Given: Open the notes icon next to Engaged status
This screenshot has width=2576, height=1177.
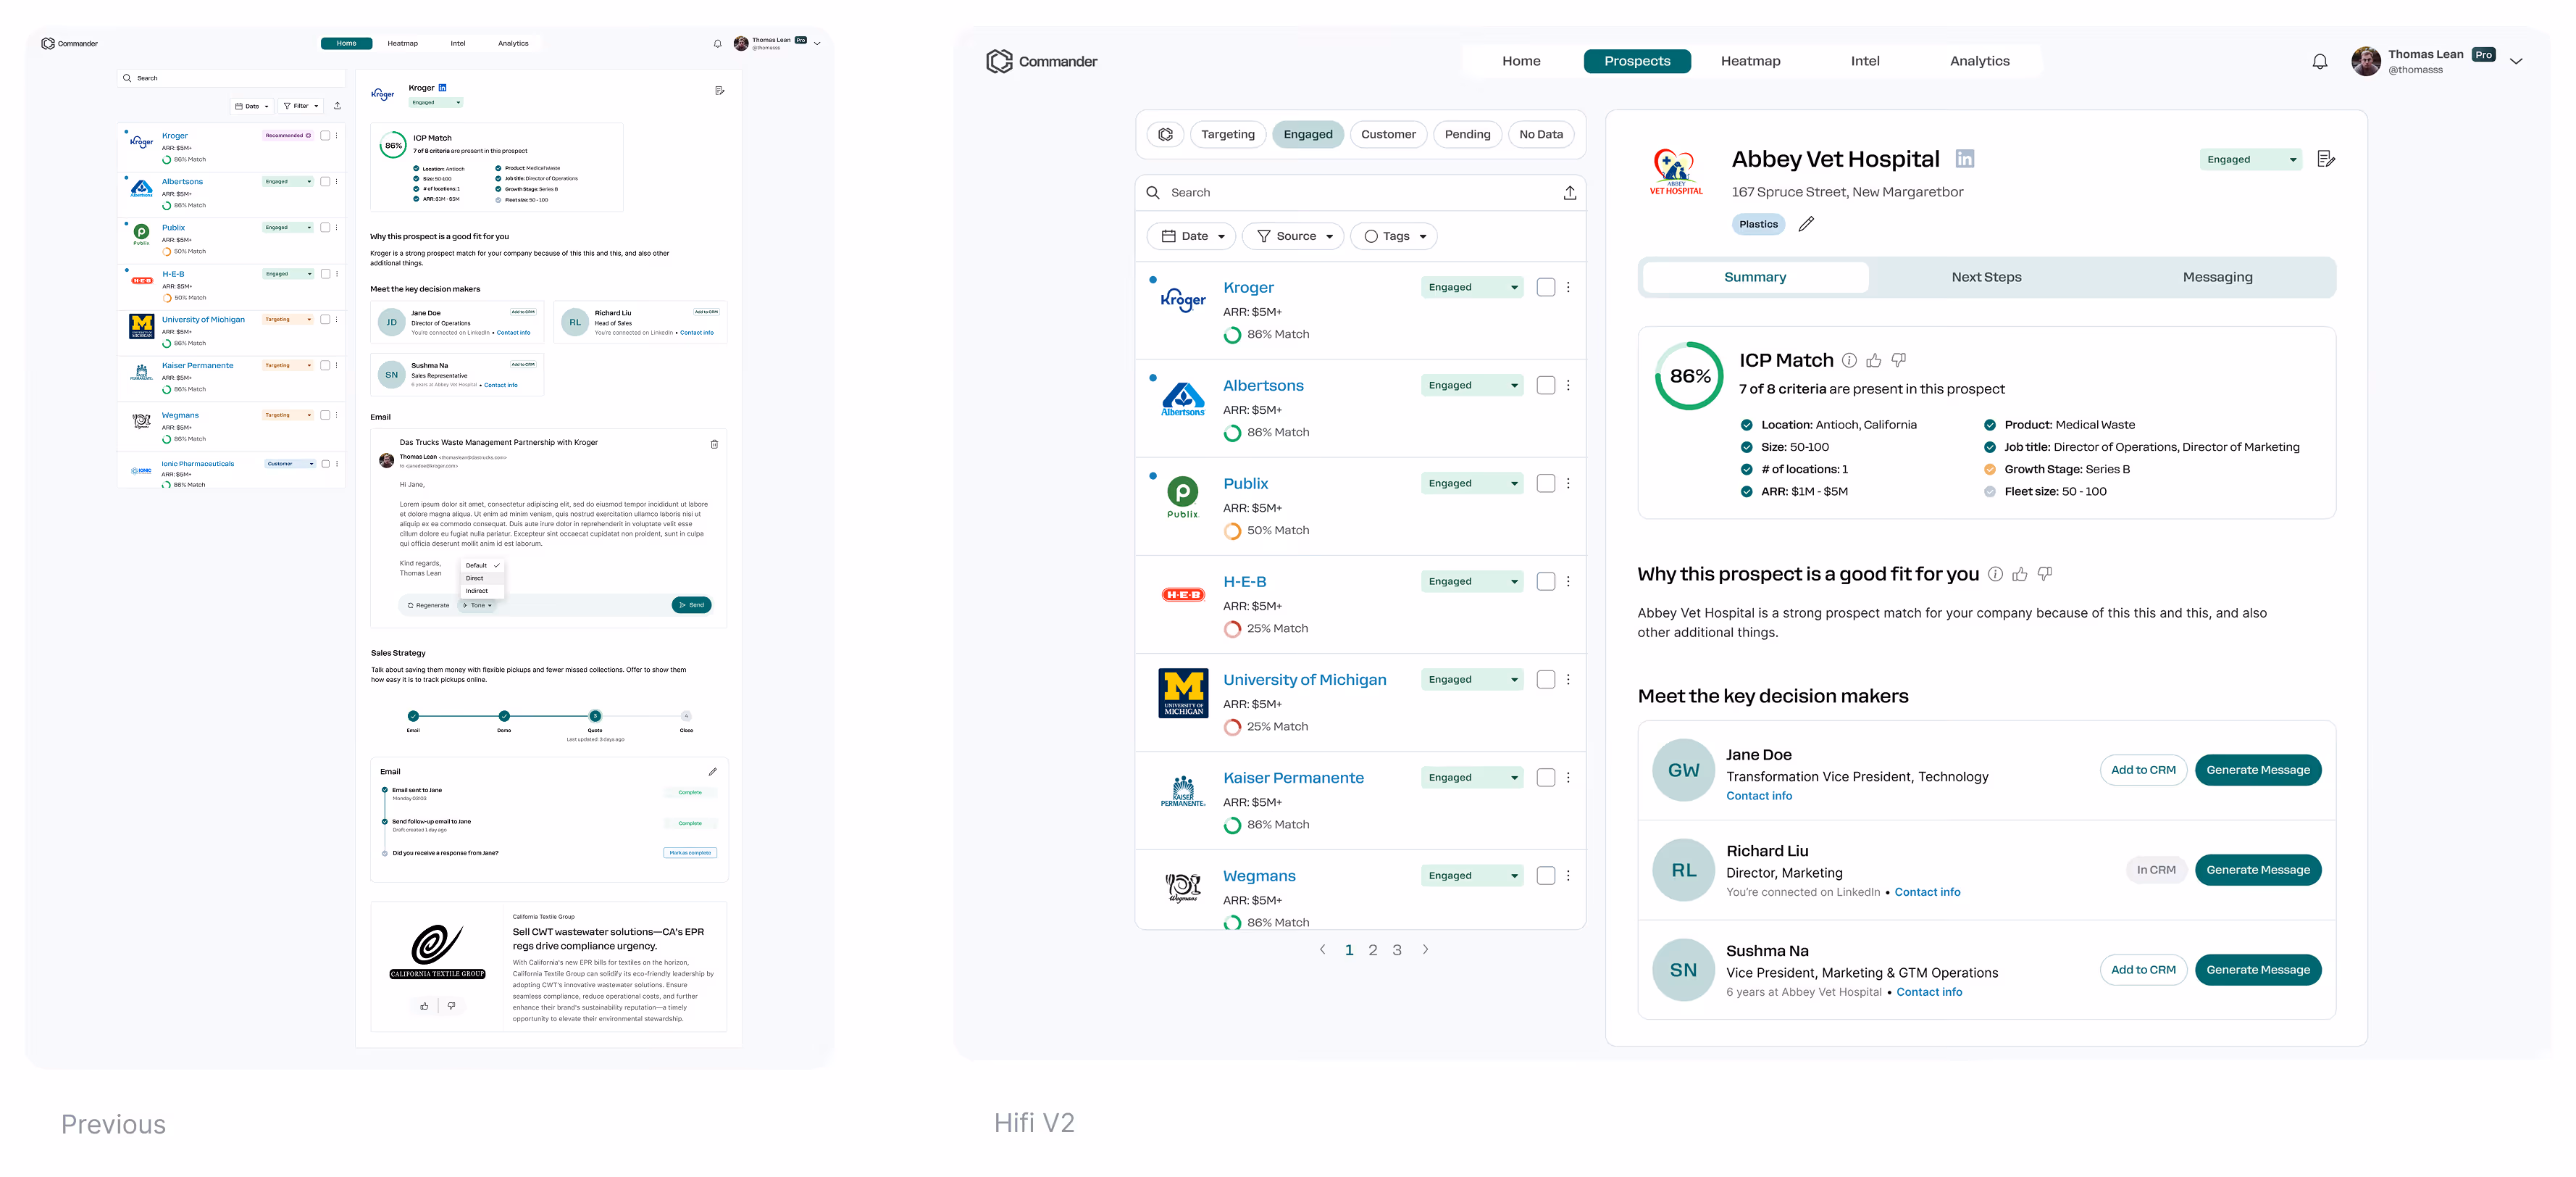Looking at the screenshot, I should (2325, 159).
